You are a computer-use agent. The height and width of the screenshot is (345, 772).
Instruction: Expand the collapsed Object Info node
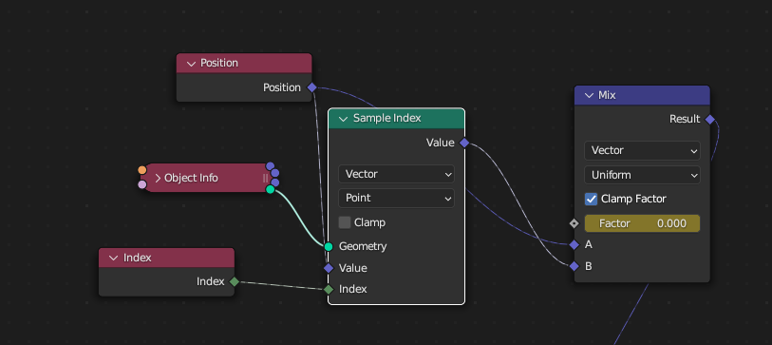point(158,178)
